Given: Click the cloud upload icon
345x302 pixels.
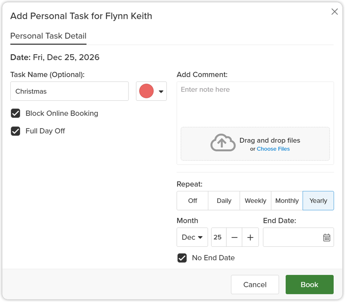Looking at the screenshot, I should [x=223, y=143].
